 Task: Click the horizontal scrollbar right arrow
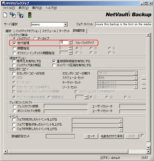point(148,151)
